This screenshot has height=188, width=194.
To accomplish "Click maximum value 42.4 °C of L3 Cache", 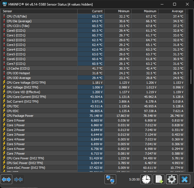I will pyautogui.click(x=151, y=68).
